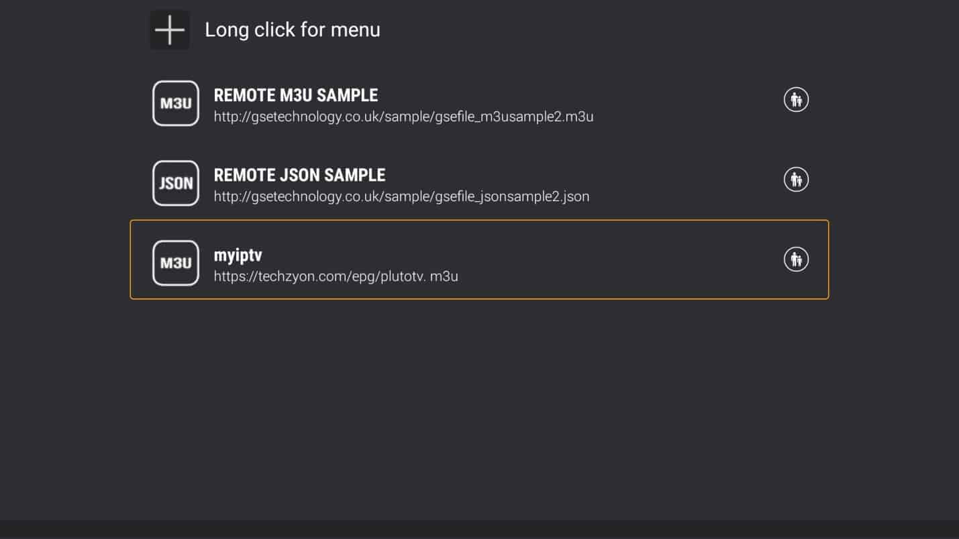
Task: Toggle parental control for REMOTE JSON SAMPLE
Action: coord(796,180)
